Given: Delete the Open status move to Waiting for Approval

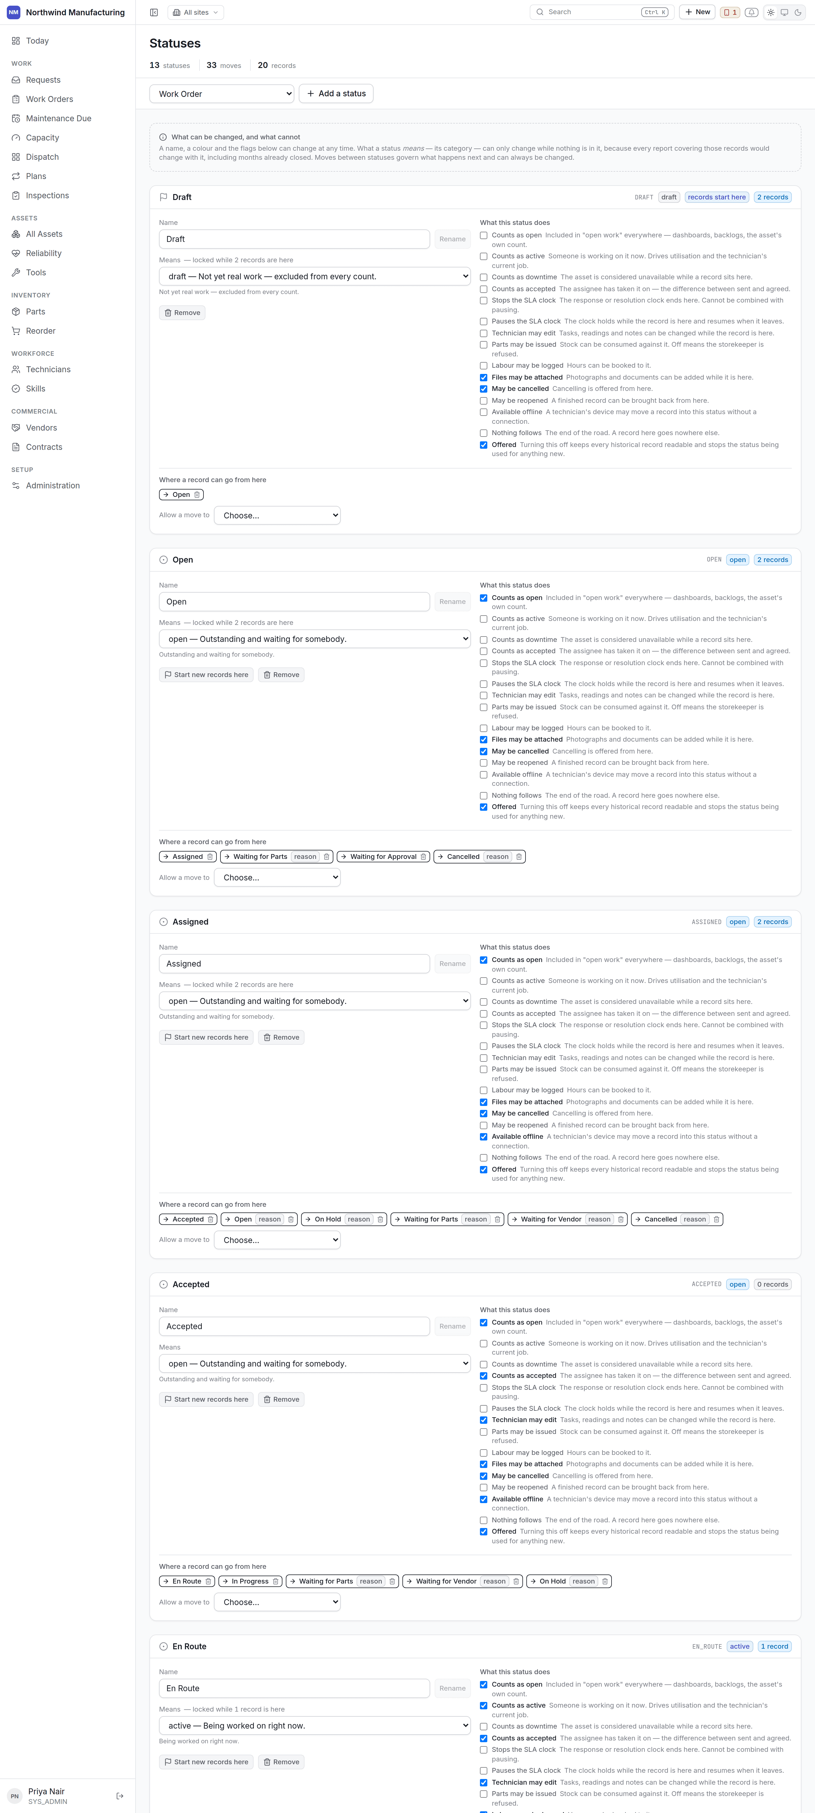Looking at the screenshot, I should [x=423, y=857].
